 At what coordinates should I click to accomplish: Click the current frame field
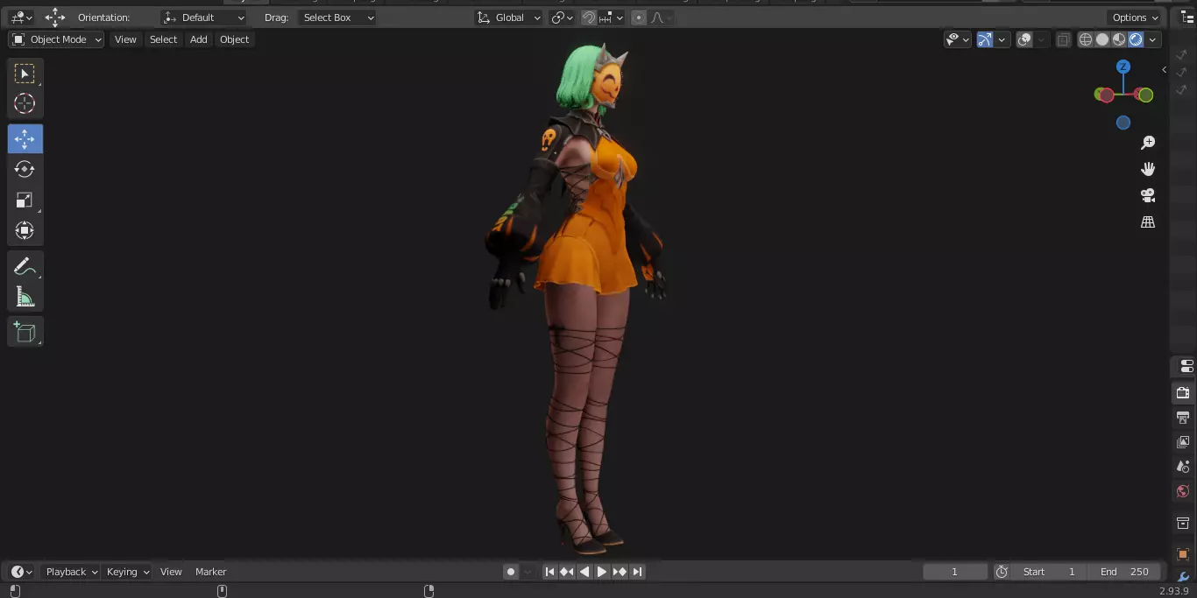(955, 572)
